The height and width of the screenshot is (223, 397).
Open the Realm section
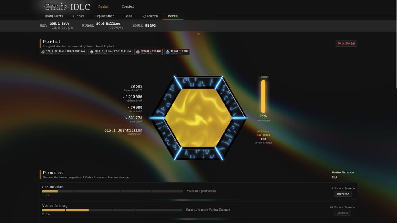tap(103, 7)
